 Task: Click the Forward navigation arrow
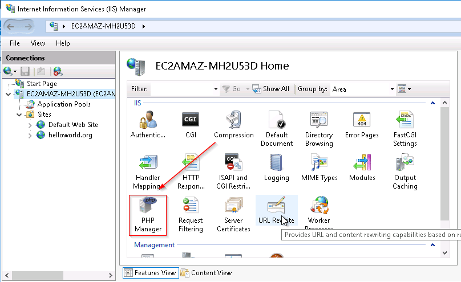(28, 27)
